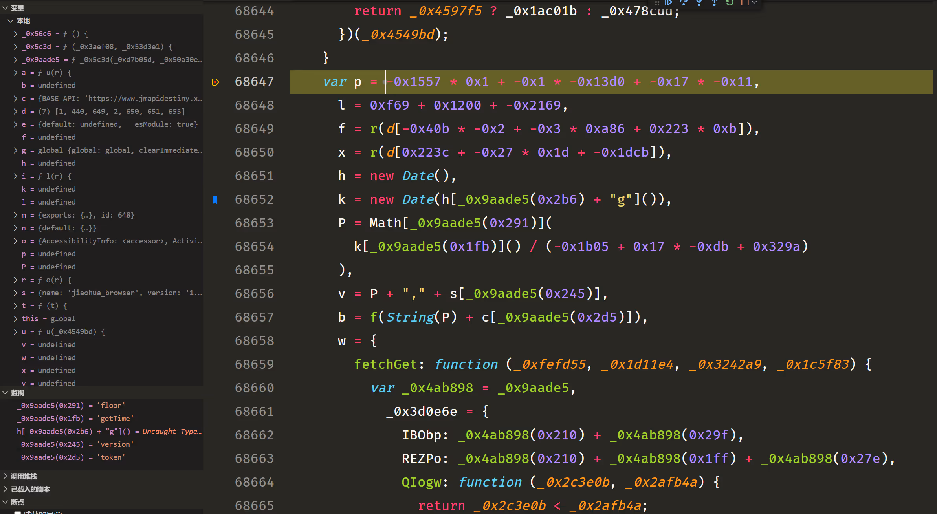Click the orange Stop debug icon

pyautogui.click(x=744, y=2)
